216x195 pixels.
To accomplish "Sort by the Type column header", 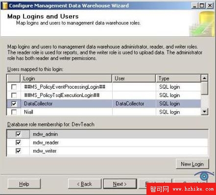I will (178, 78).
